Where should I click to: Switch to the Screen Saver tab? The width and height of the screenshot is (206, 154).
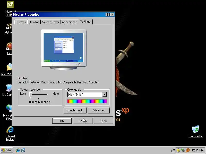[x=50, y=22]
